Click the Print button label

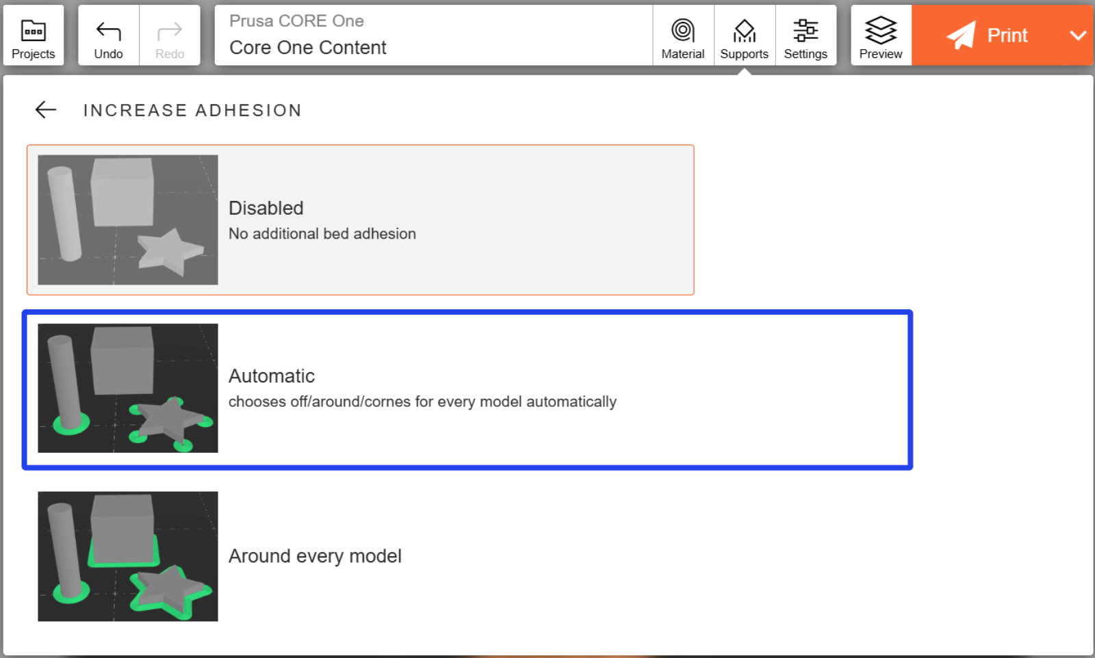click(x=1007, y=36)
